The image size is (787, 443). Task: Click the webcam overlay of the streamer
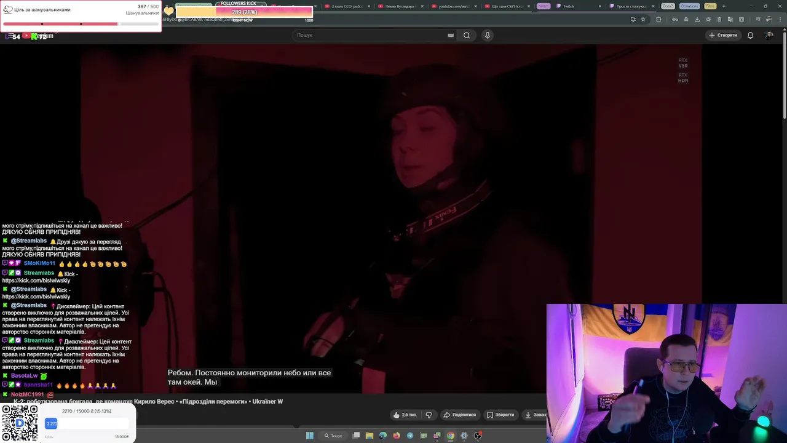pos(666,373)
